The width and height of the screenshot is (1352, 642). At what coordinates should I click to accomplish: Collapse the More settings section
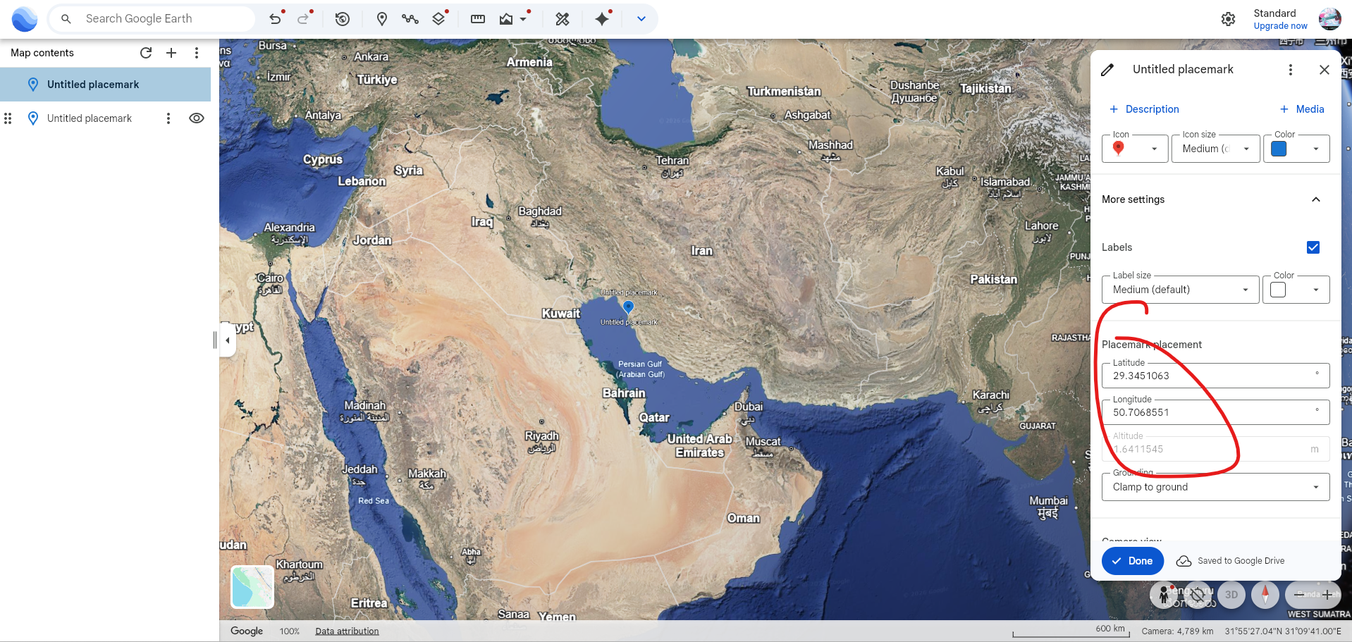1316,199
